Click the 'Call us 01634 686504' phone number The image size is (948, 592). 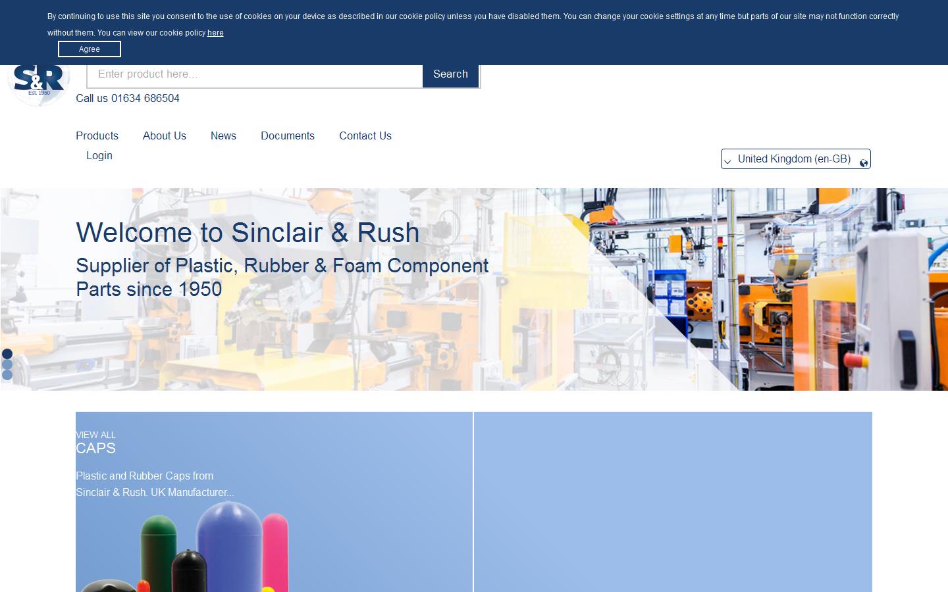(128, 98)
